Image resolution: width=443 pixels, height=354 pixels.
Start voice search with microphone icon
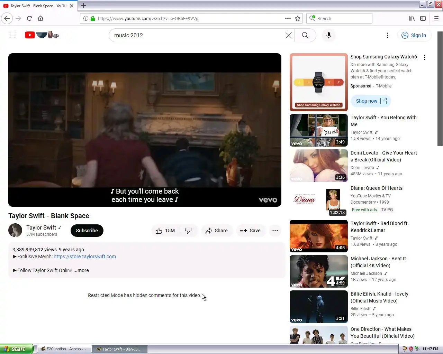329,35
